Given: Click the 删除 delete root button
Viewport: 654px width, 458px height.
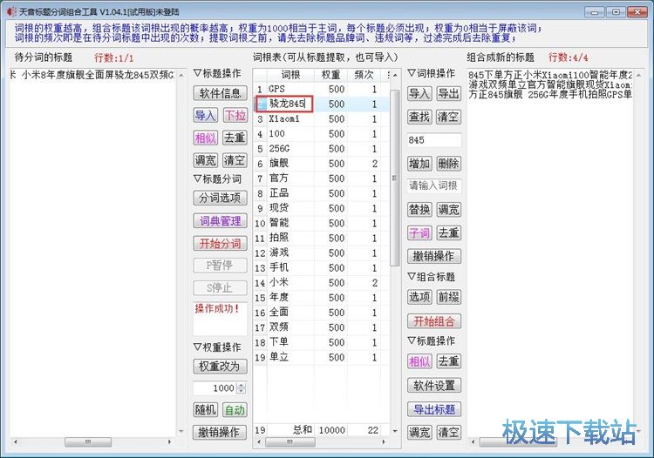Looking at the screenshot, I should point(448,164).
